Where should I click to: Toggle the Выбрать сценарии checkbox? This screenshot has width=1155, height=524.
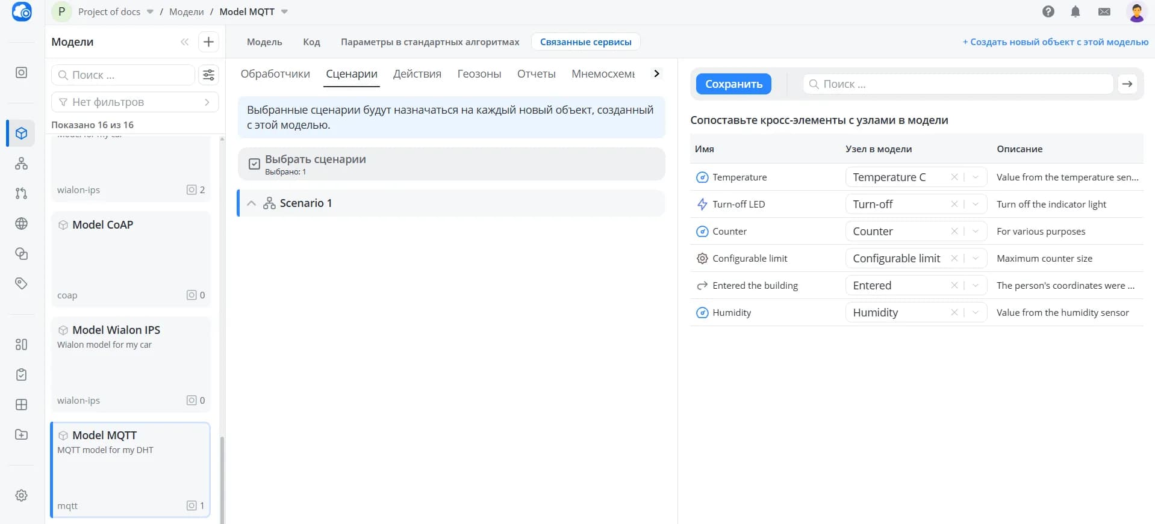pyautogui.click(x=255, y=164)
